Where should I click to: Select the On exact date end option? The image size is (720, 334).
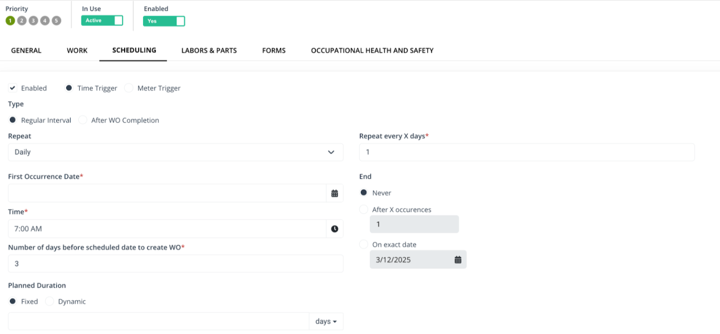click(364, 244)
